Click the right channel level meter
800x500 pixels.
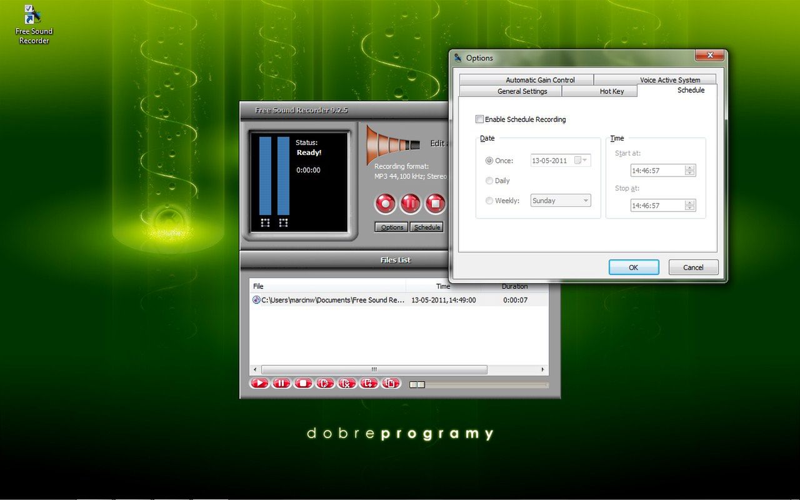pos(283,176)
